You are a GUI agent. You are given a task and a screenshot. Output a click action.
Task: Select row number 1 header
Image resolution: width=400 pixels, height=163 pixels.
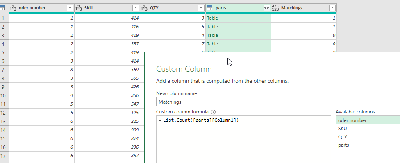click(4, 18)
